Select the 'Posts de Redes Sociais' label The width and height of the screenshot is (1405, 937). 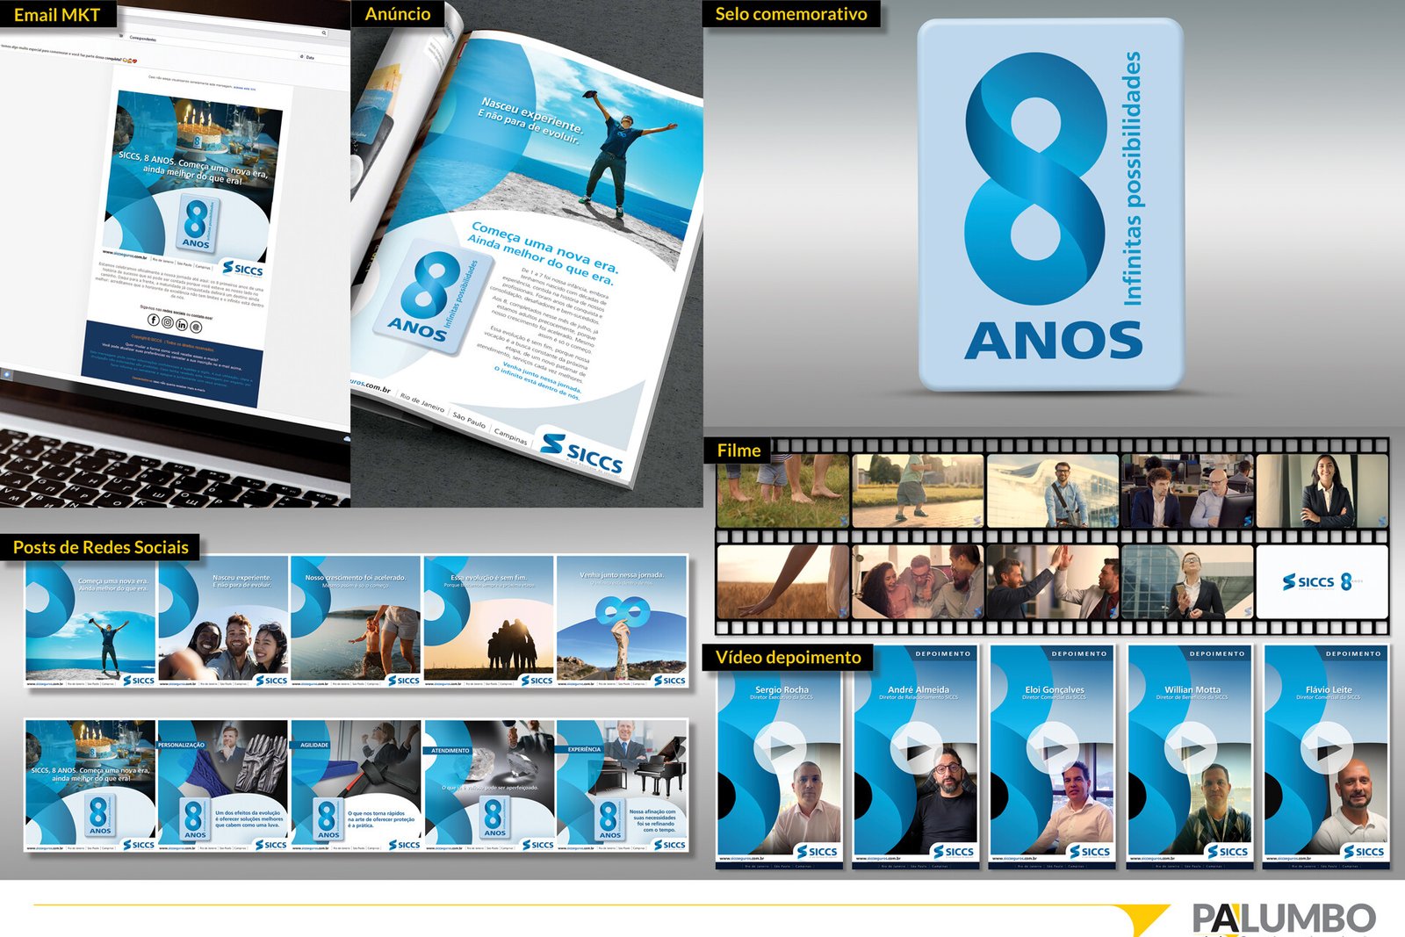pos(101,548)
